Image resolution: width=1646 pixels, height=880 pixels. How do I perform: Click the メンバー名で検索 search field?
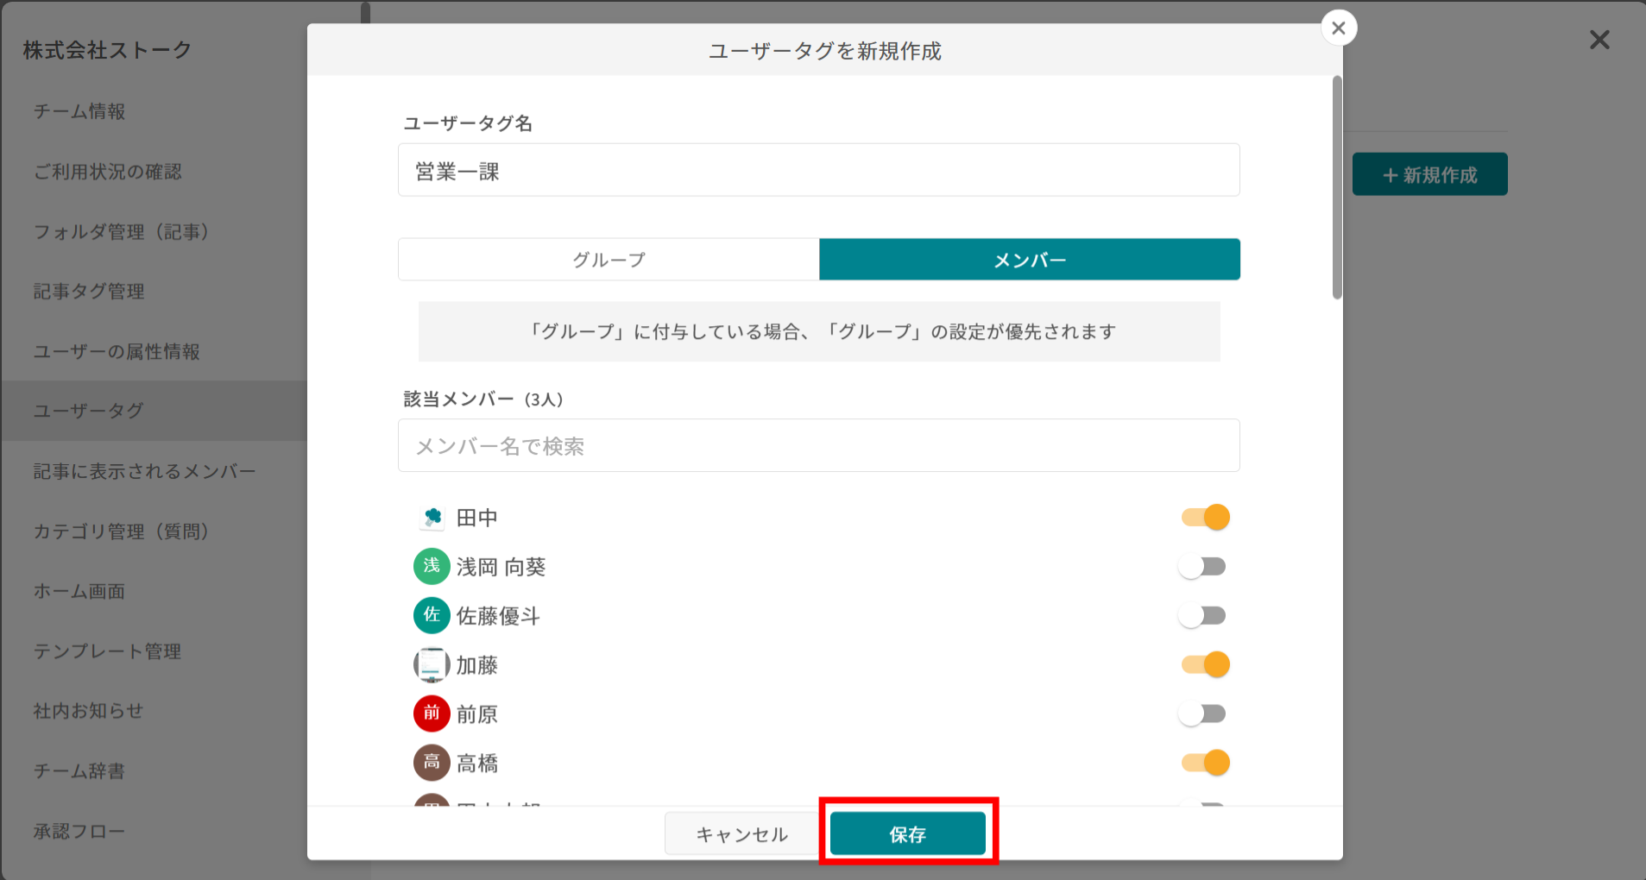point(817,446)
